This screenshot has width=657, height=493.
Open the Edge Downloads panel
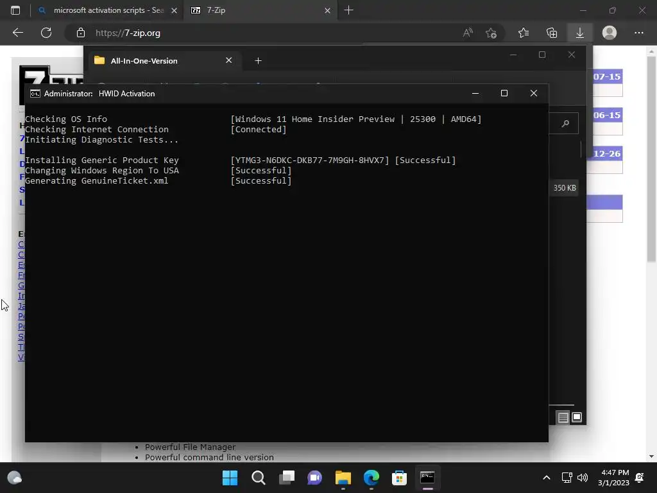click(580, 33)
